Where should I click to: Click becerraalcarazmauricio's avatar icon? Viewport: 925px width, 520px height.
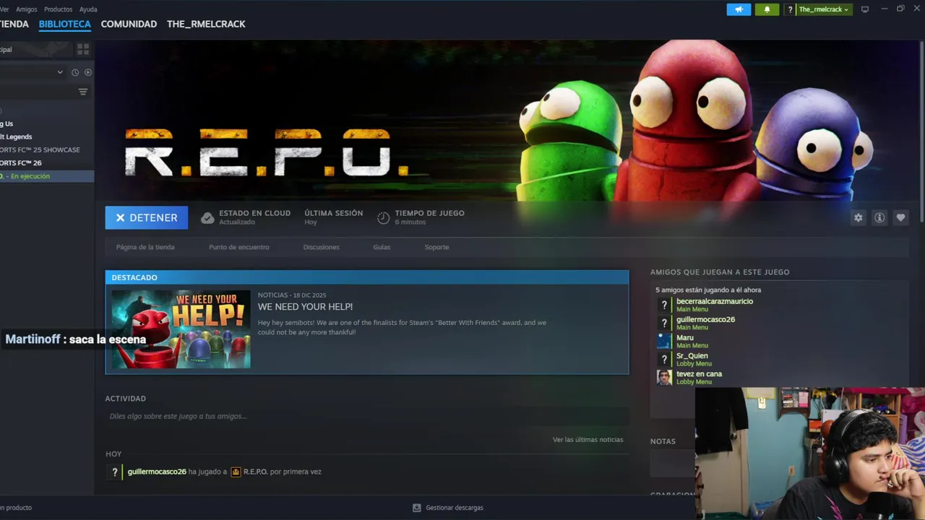664,305
